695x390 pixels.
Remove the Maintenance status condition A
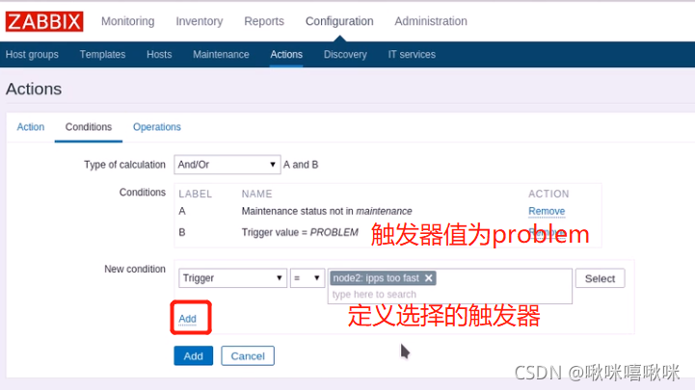click(x=547, y=211)
